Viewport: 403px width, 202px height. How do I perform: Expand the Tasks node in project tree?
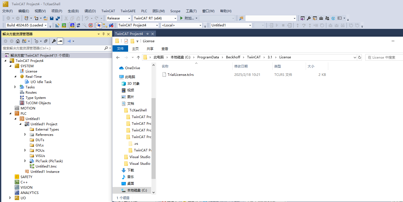pyautogui.click(x=15, y=87)
